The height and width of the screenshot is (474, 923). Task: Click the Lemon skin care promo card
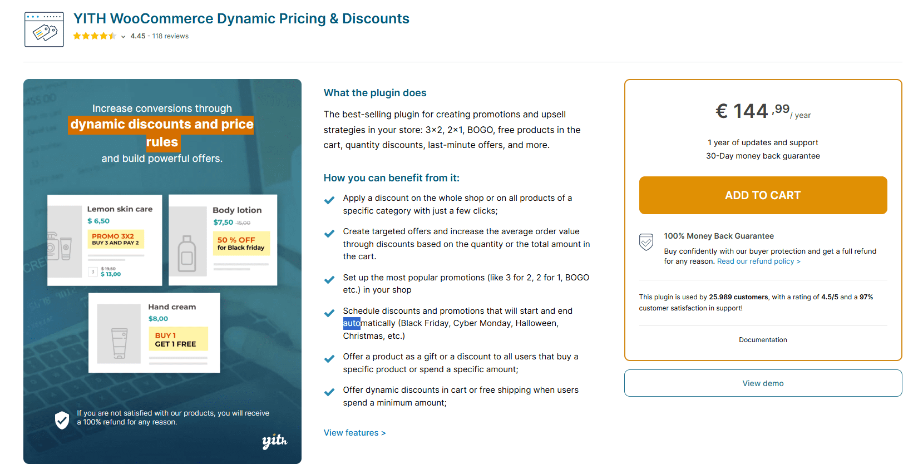click(105, 240)
